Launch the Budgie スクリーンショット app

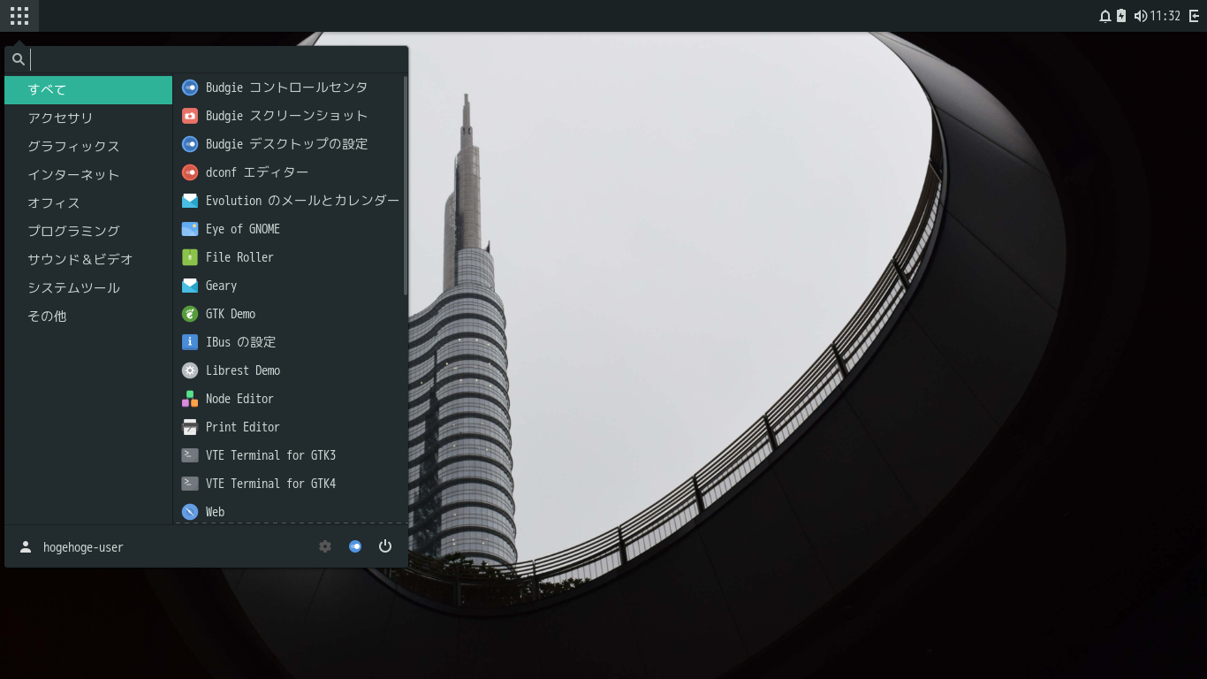click(x=290, y=116)
